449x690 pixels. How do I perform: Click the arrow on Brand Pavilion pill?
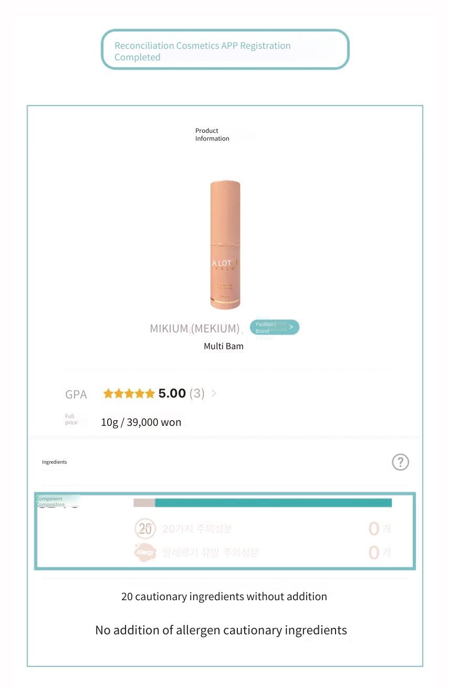291,327
